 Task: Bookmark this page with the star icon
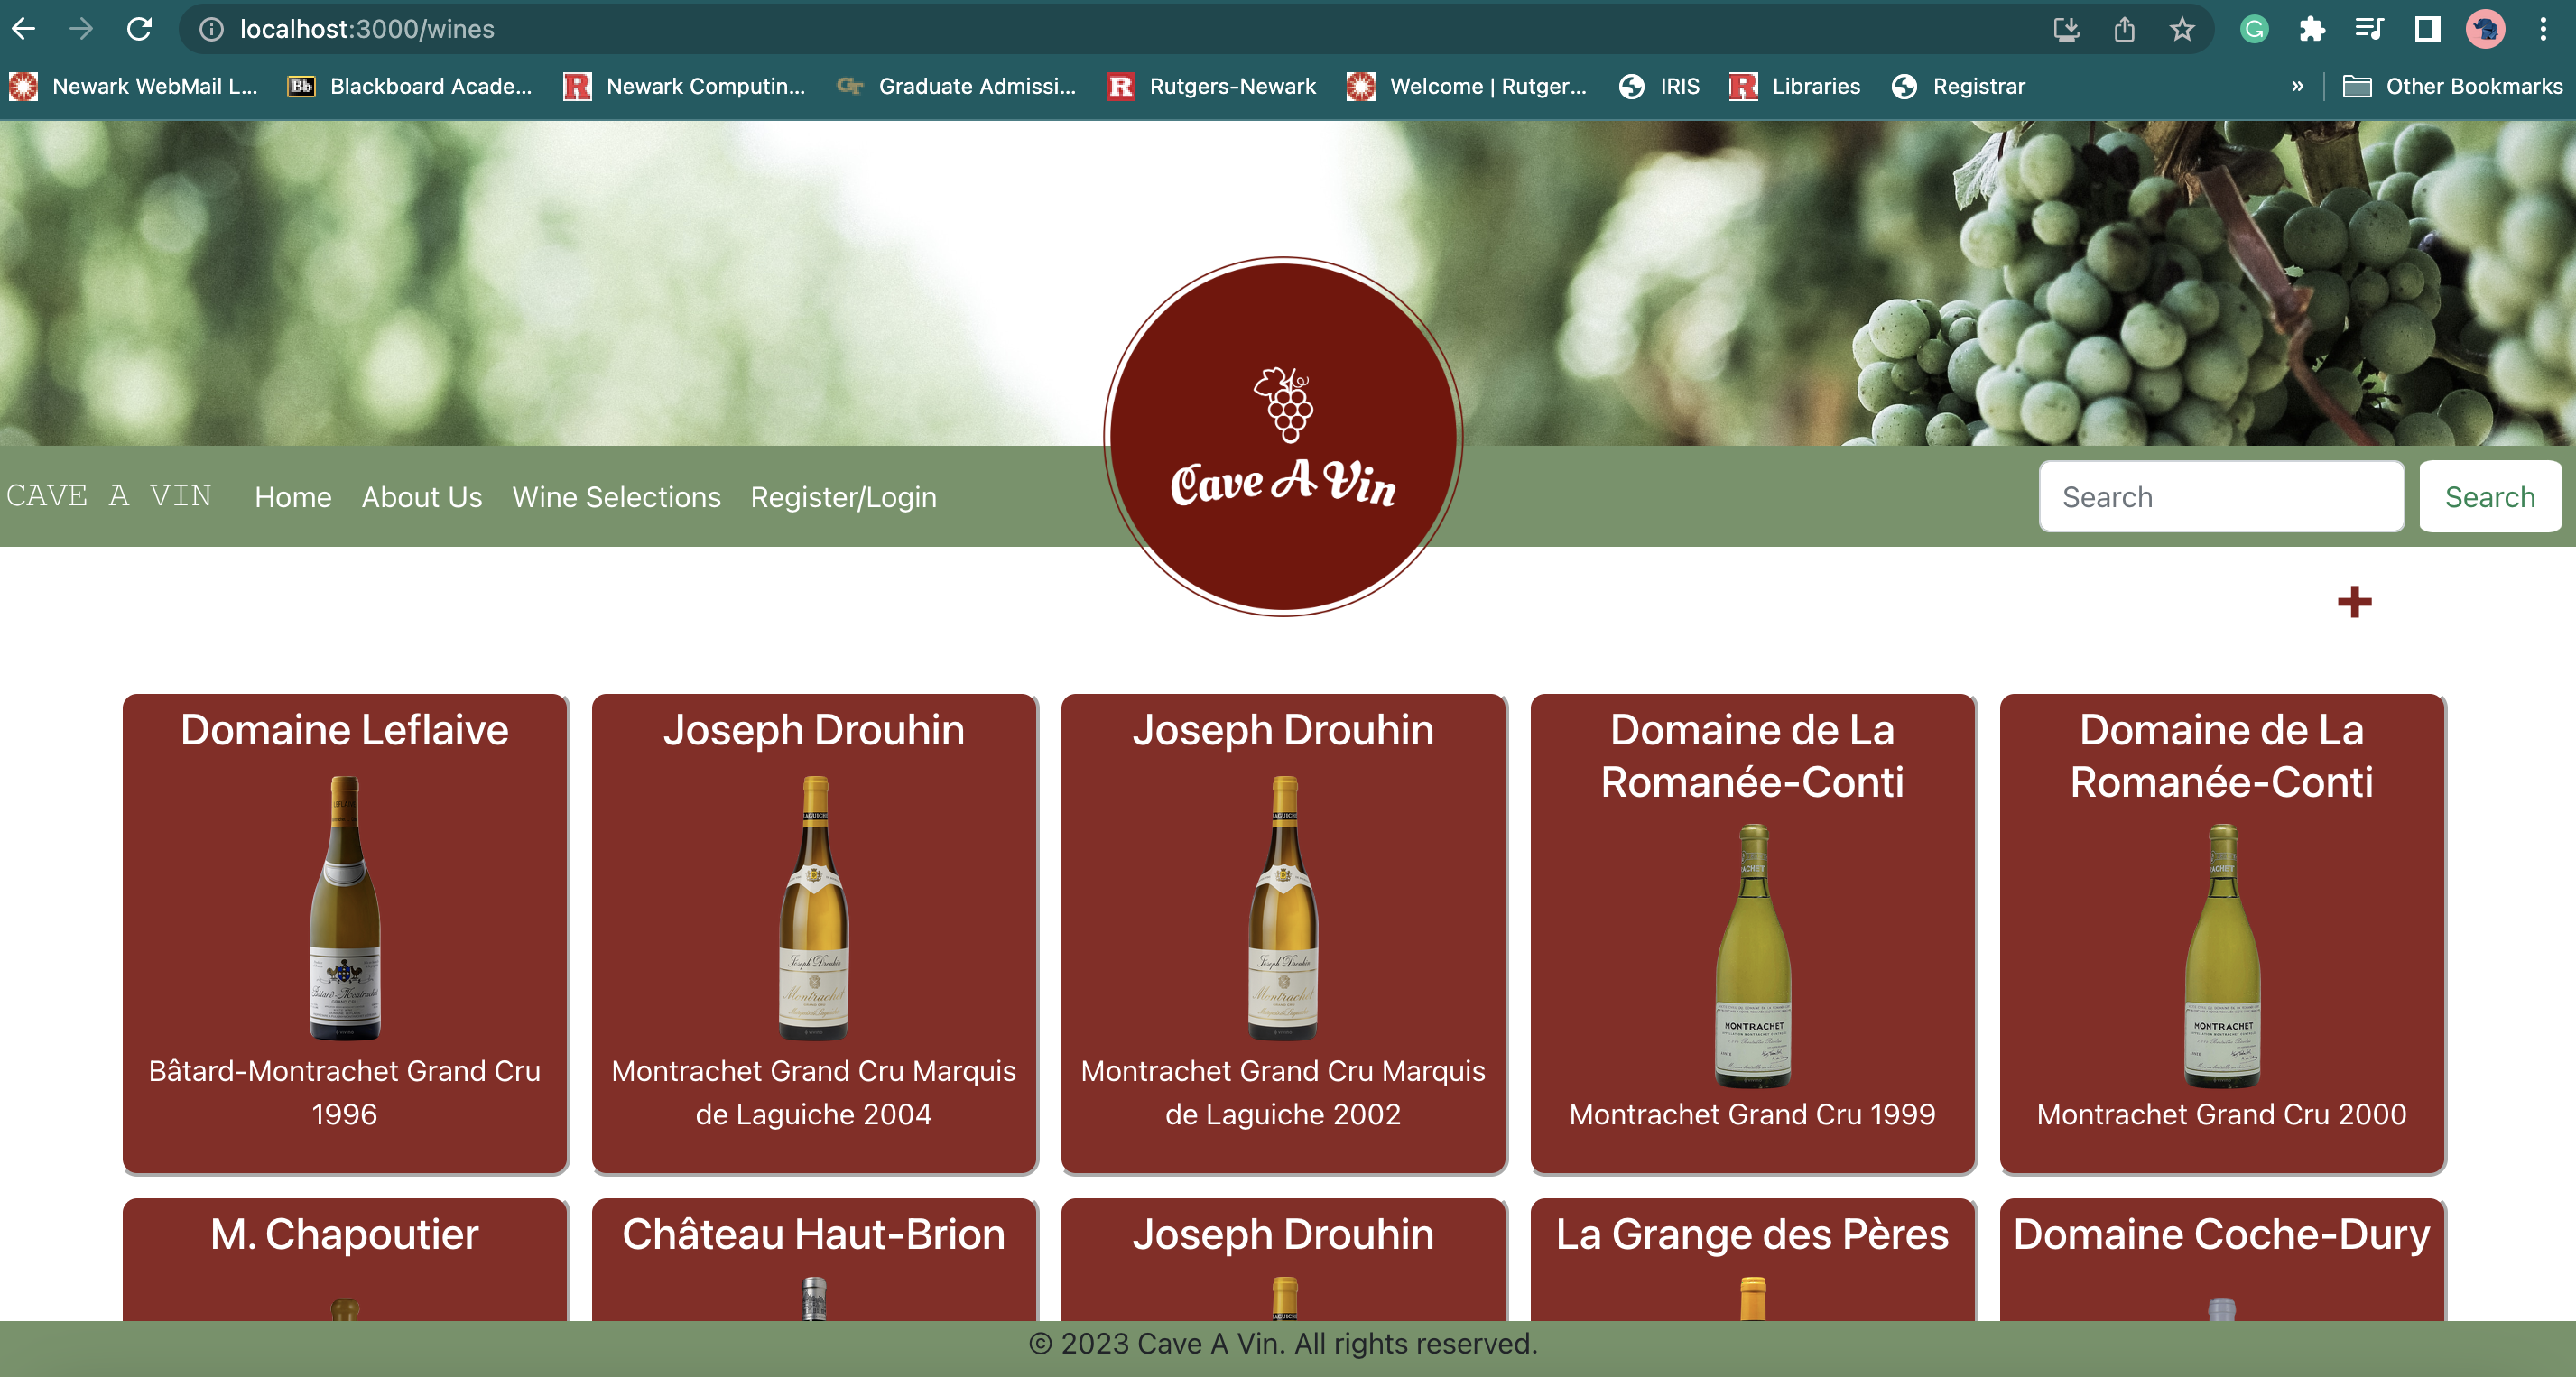[x=2182, y=29]
